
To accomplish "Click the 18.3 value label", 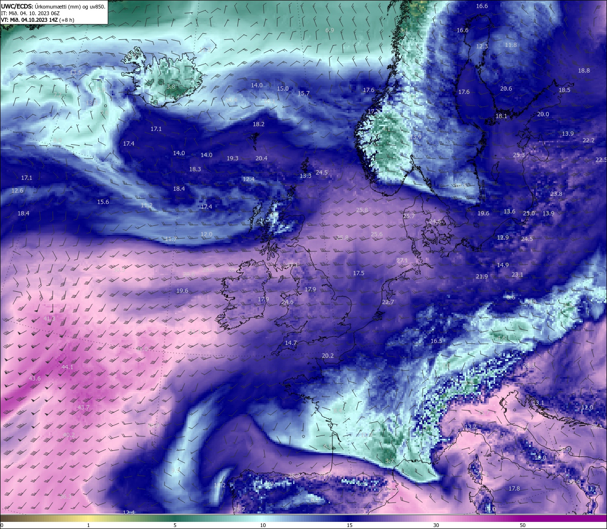I will tap(195, 169).
